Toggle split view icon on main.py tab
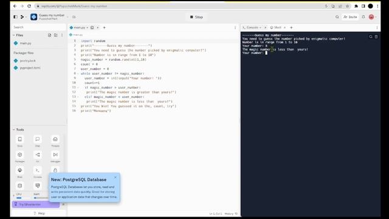 pos(92,27)
